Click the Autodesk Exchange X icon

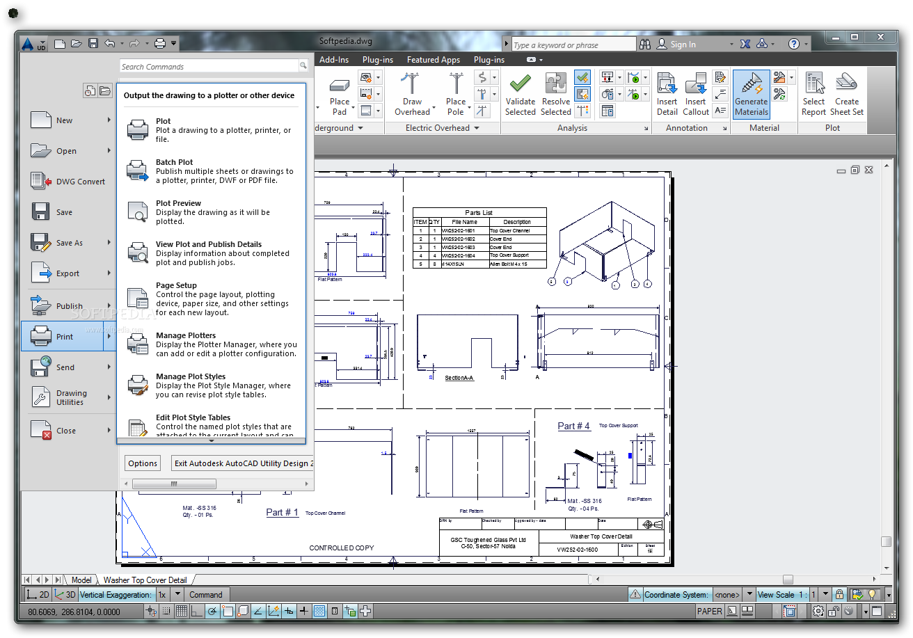pos(745,44)
